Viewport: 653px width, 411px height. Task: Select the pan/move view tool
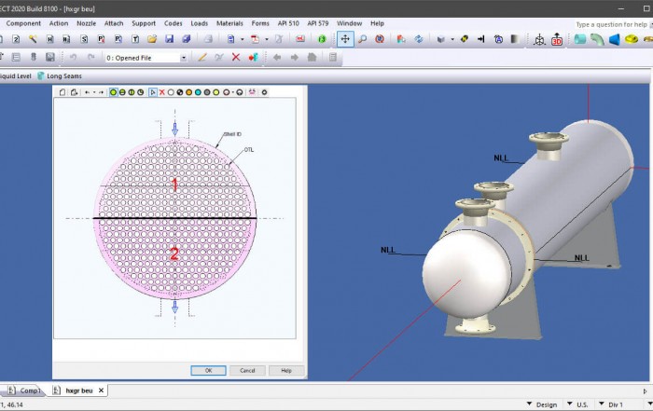click(345, 39)
